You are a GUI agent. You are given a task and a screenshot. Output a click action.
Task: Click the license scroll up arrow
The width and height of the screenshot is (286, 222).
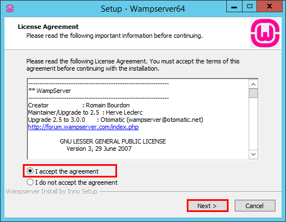(x=253, y=85)
